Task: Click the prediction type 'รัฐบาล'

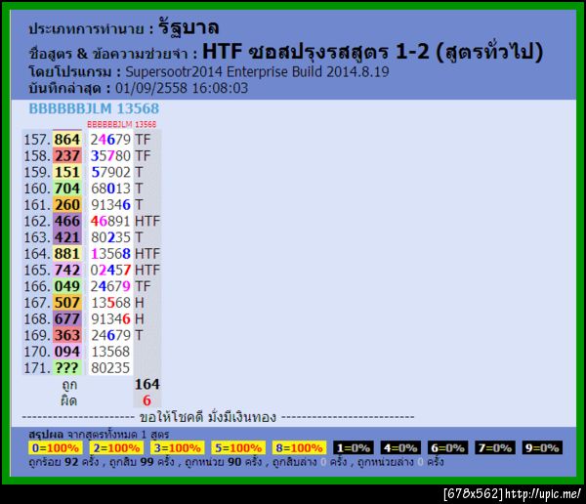Action: (x=189, y=27)
